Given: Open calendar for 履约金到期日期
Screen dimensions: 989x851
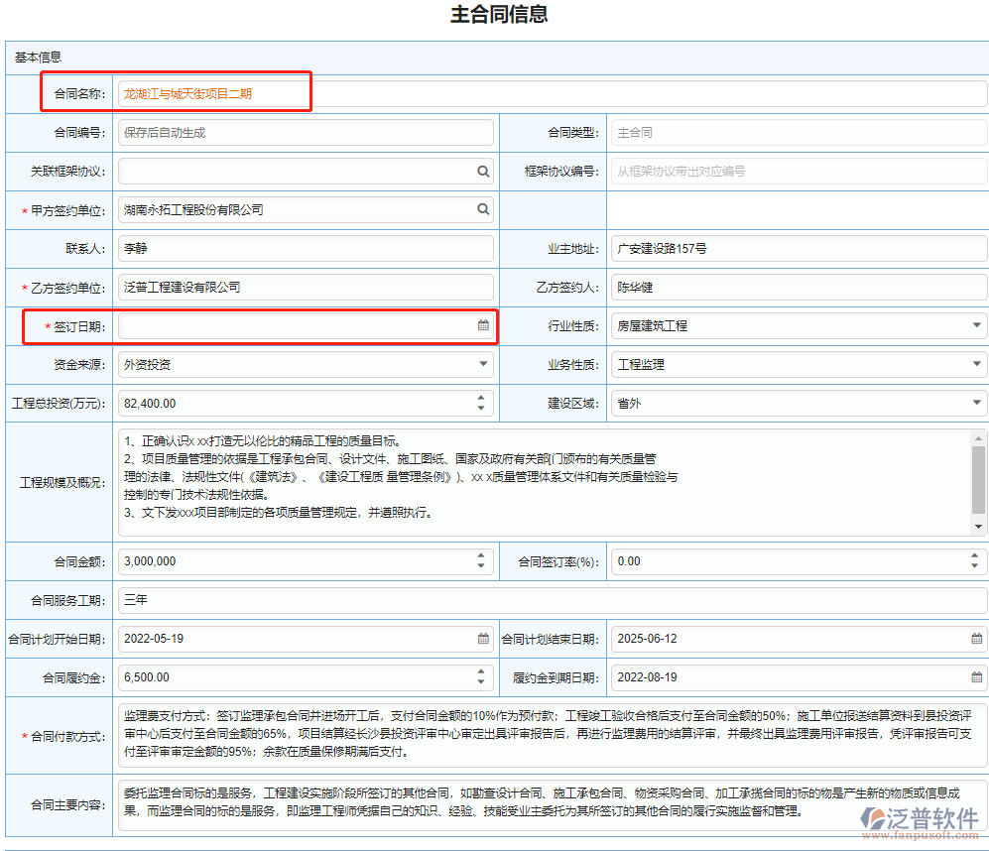Looking at the screenshot, I should tap(977, 677).
